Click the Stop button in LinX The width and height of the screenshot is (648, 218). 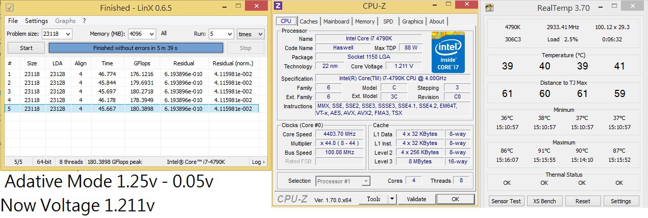(x=245, y=48)
